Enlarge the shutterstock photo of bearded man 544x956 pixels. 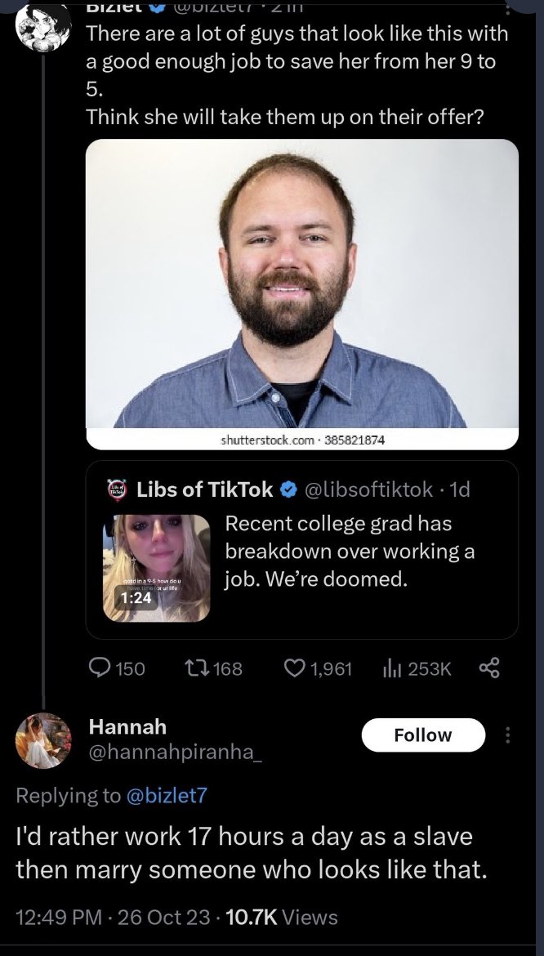coord(301,286)
